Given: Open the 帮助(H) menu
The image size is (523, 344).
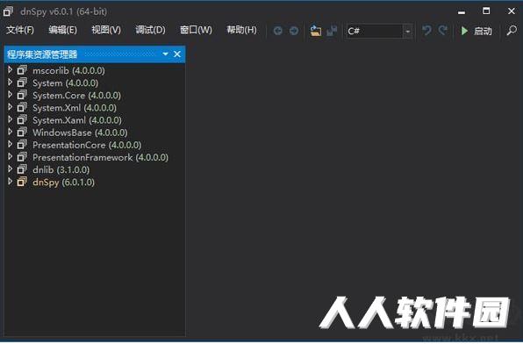Looking at the screenshot, I should coord(241,30).
